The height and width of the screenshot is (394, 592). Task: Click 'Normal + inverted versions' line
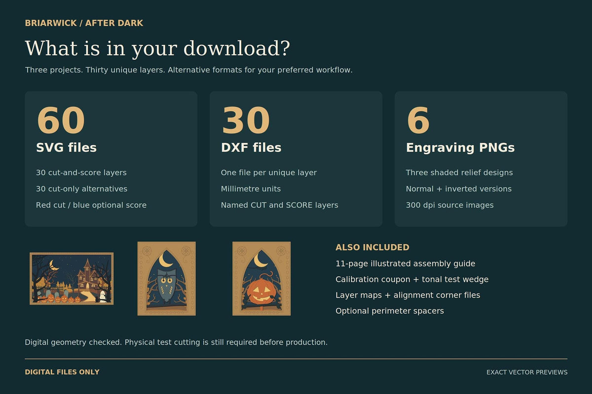pyautogui.click(x=459, y=189)
